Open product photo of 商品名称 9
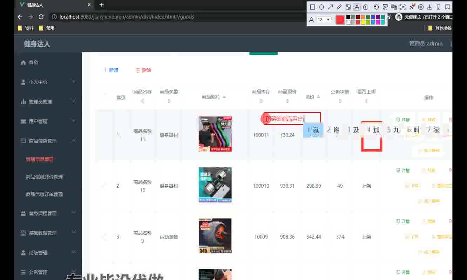The height and width of the screenshot is (280, 467). pyautogui.click(x=215, y=236)
